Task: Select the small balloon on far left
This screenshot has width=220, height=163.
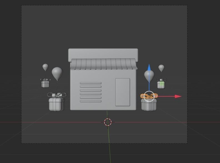Action: point(45,67)
